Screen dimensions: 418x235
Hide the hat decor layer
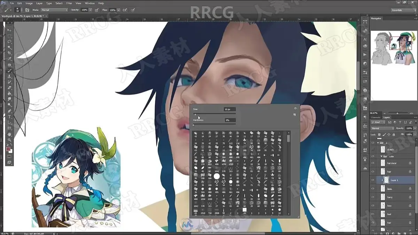373,163
